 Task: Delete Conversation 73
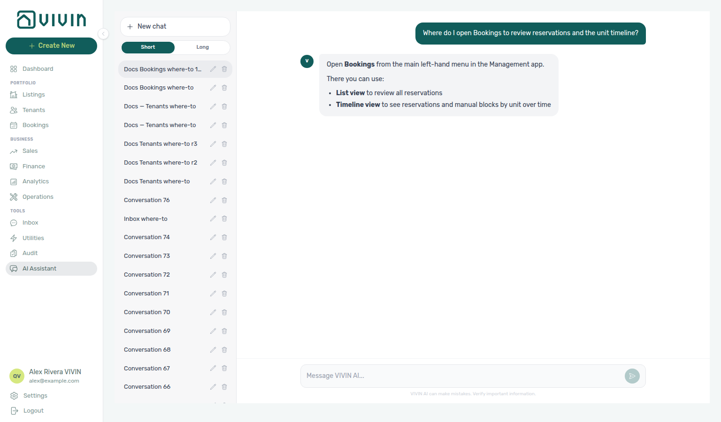click(224, 256)
